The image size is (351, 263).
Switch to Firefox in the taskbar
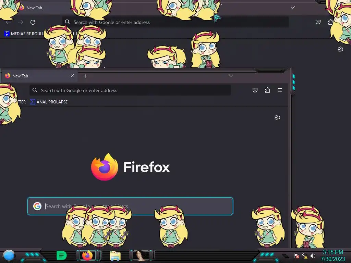(x=87, y=255)
